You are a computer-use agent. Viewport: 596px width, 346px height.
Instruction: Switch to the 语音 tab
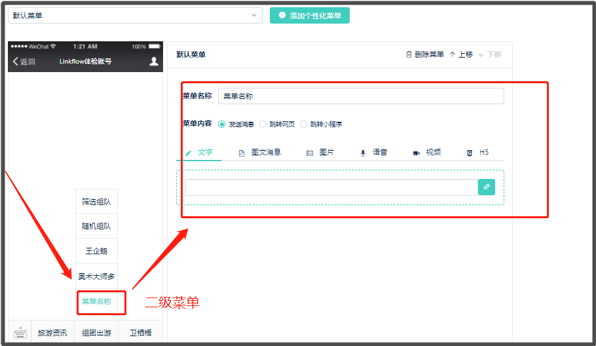click(x=373, y=153)
